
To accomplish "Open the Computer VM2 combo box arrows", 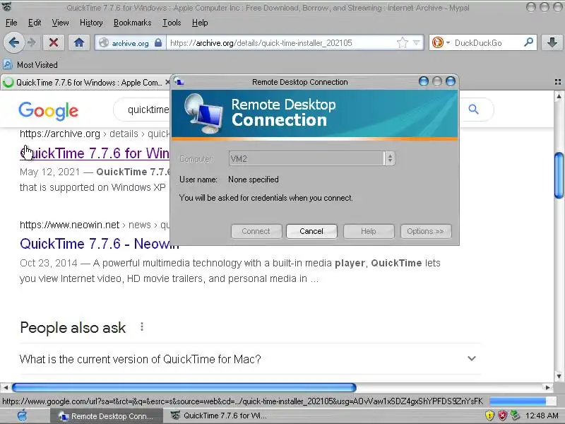I will (390, 158).
